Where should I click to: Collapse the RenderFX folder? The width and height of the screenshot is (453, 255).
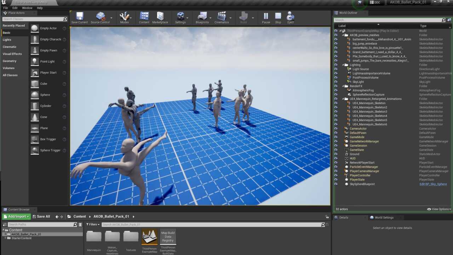(x=343, y=86)
